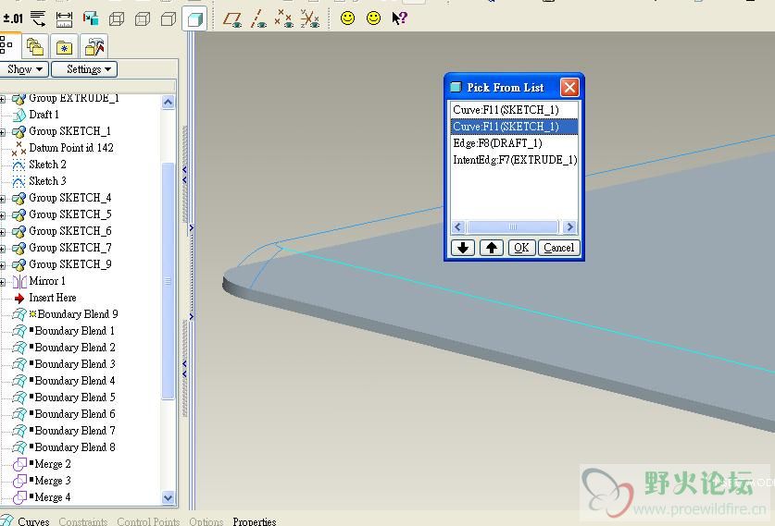The width and height of the screenshot is (775, 526).
Task: Select Draft 1 in model tree
Action: 44,115
